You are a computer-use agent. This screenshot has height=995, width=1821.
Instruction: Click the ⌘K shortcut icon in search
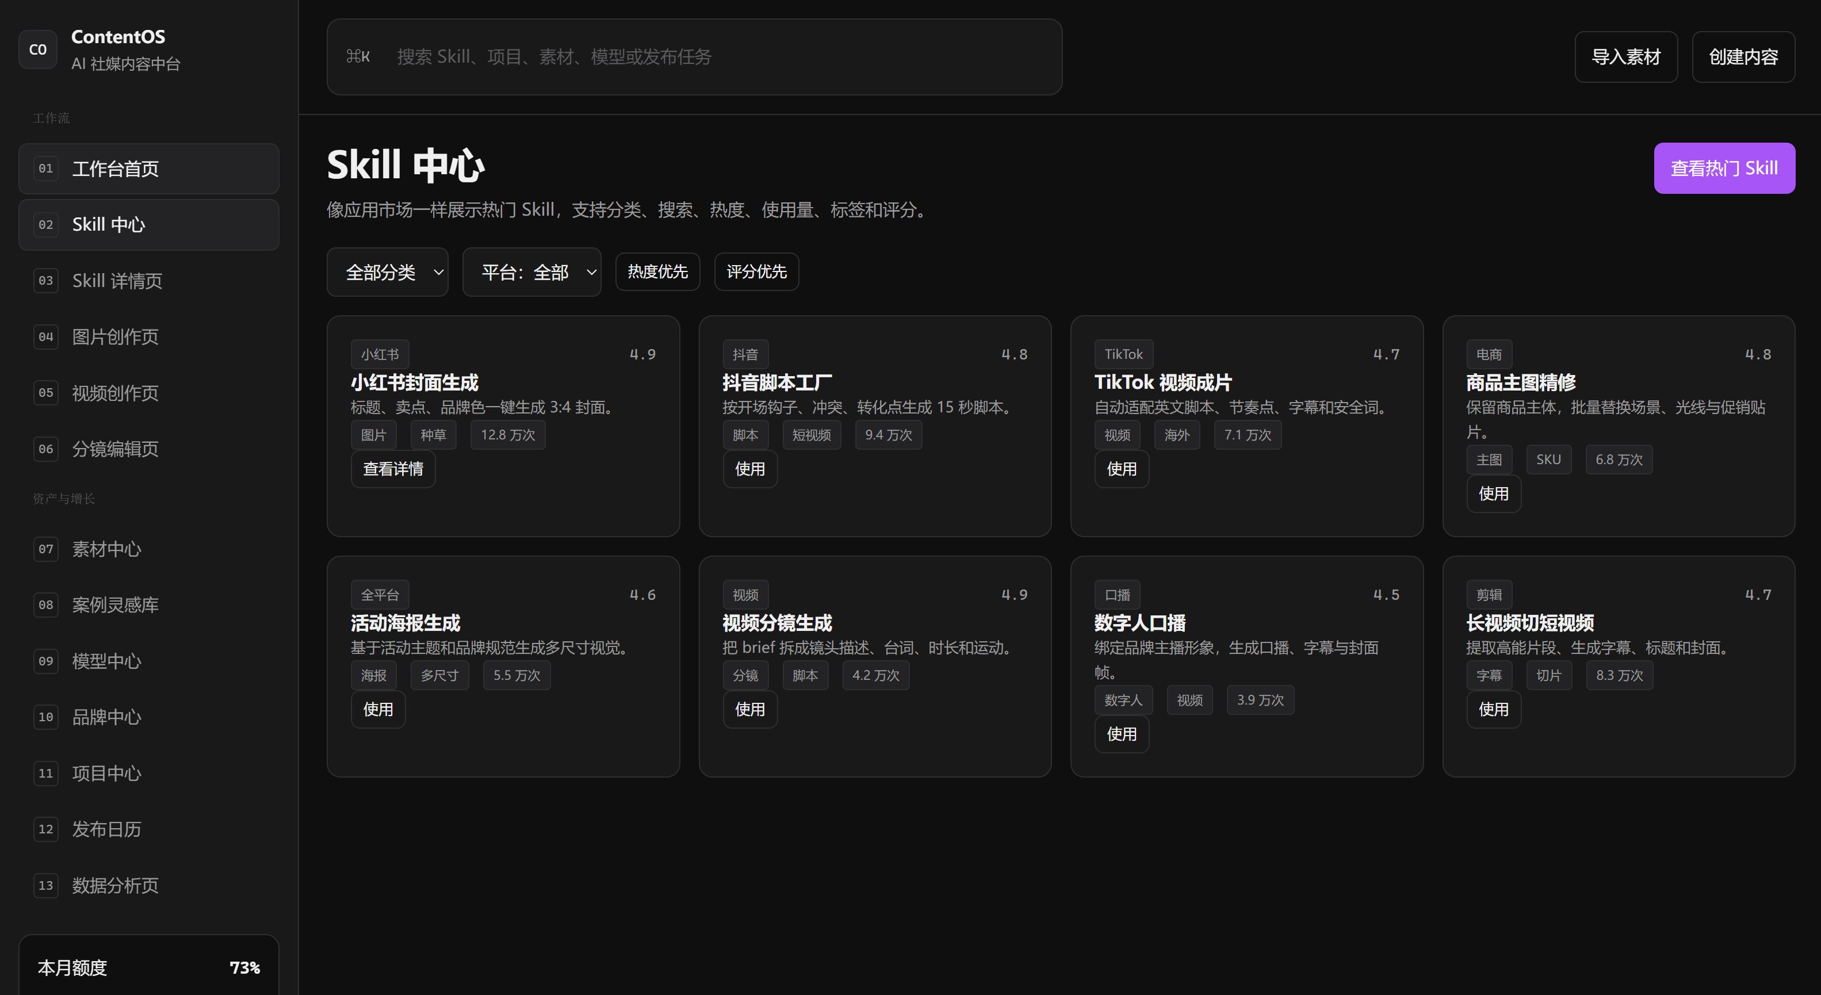coord(358,56)
